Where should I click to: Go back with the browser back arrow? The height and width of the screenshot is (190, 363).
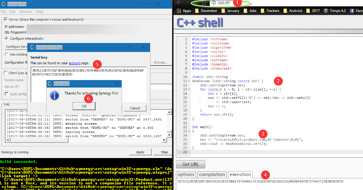coord(179,2)
